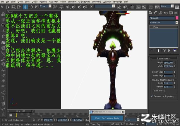The width and height of the screenshot is (180, 126).
Task: Open the Material Editor icon
Action: tap(150, 7)
